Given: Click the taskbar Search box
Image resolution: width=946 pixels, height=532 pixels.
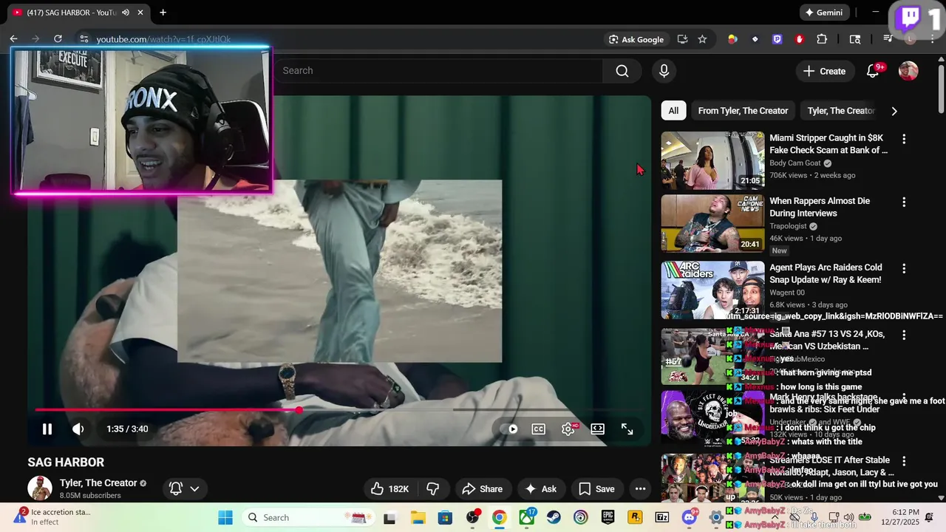Looking at the screenshot, I should (308, 517).
